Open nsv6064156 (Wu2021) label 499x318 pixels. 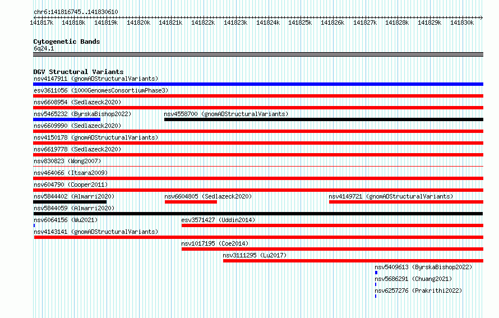[66, 220]
